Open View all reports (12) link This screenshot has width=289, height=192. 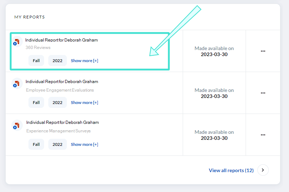click(x=231, y=170)
